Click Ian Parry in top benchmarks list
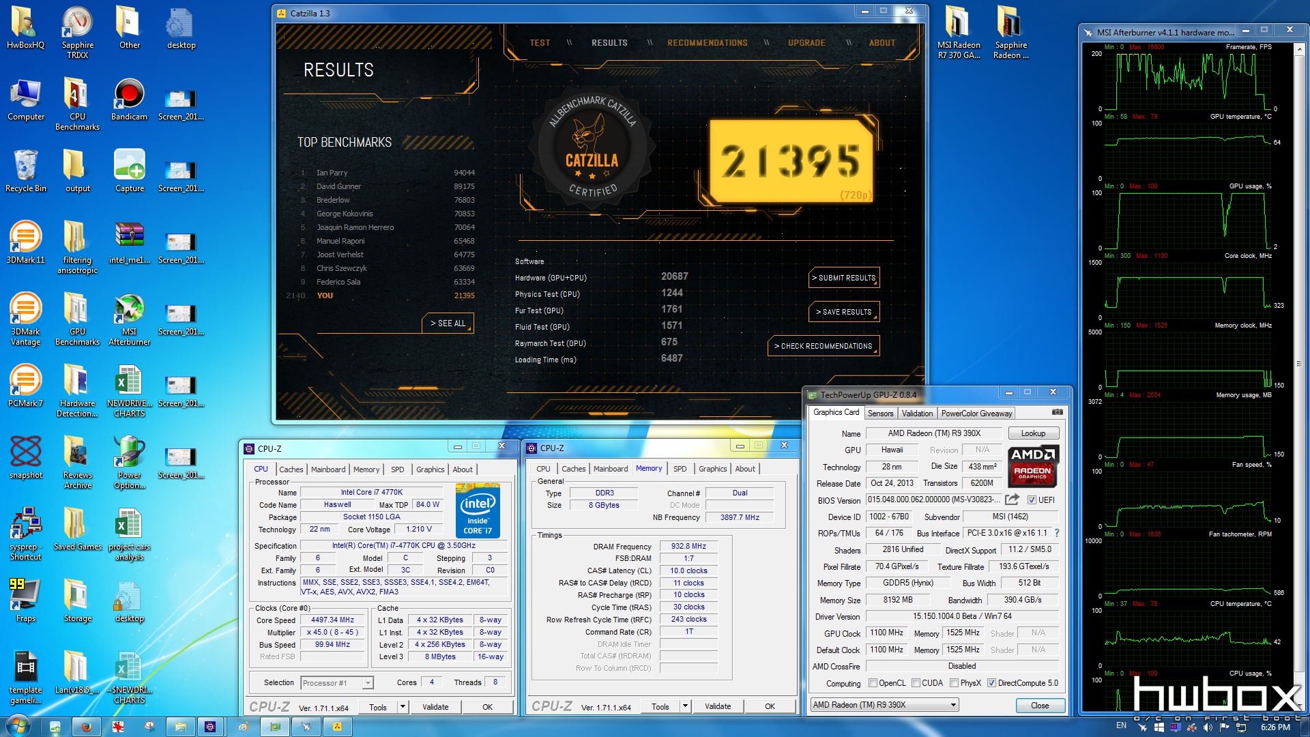 [332, 173]
